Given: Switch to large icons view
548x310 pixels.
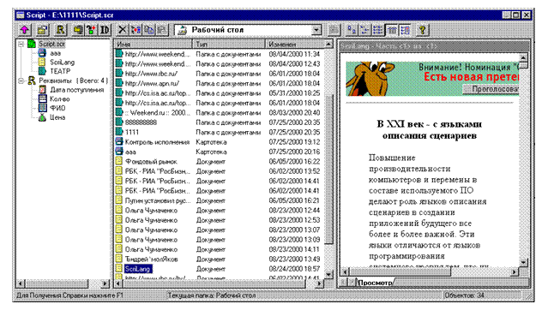Looking at the screenshot, I should [352, 30].
